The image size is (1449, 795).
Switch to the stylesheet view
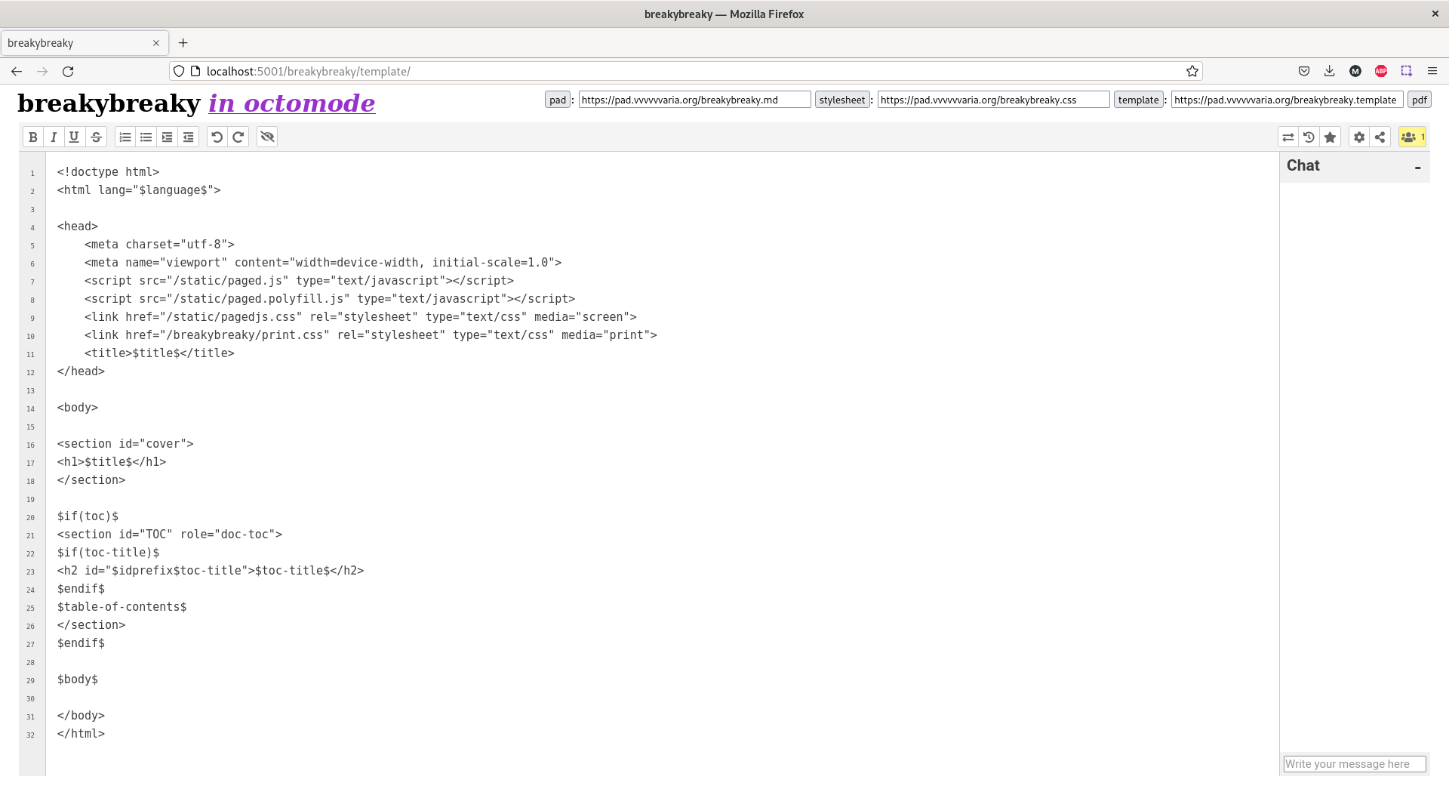pos(841,100)
